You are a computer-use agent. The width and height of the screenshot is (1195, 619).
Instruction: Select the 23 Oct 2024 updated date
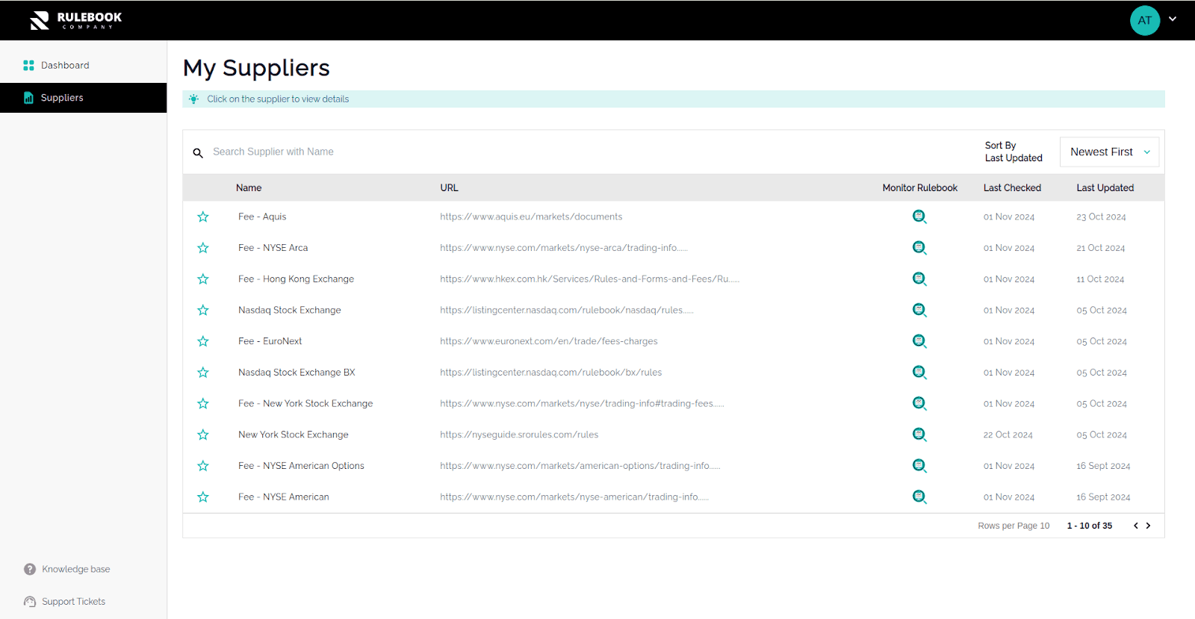[x=1101, y=217]
